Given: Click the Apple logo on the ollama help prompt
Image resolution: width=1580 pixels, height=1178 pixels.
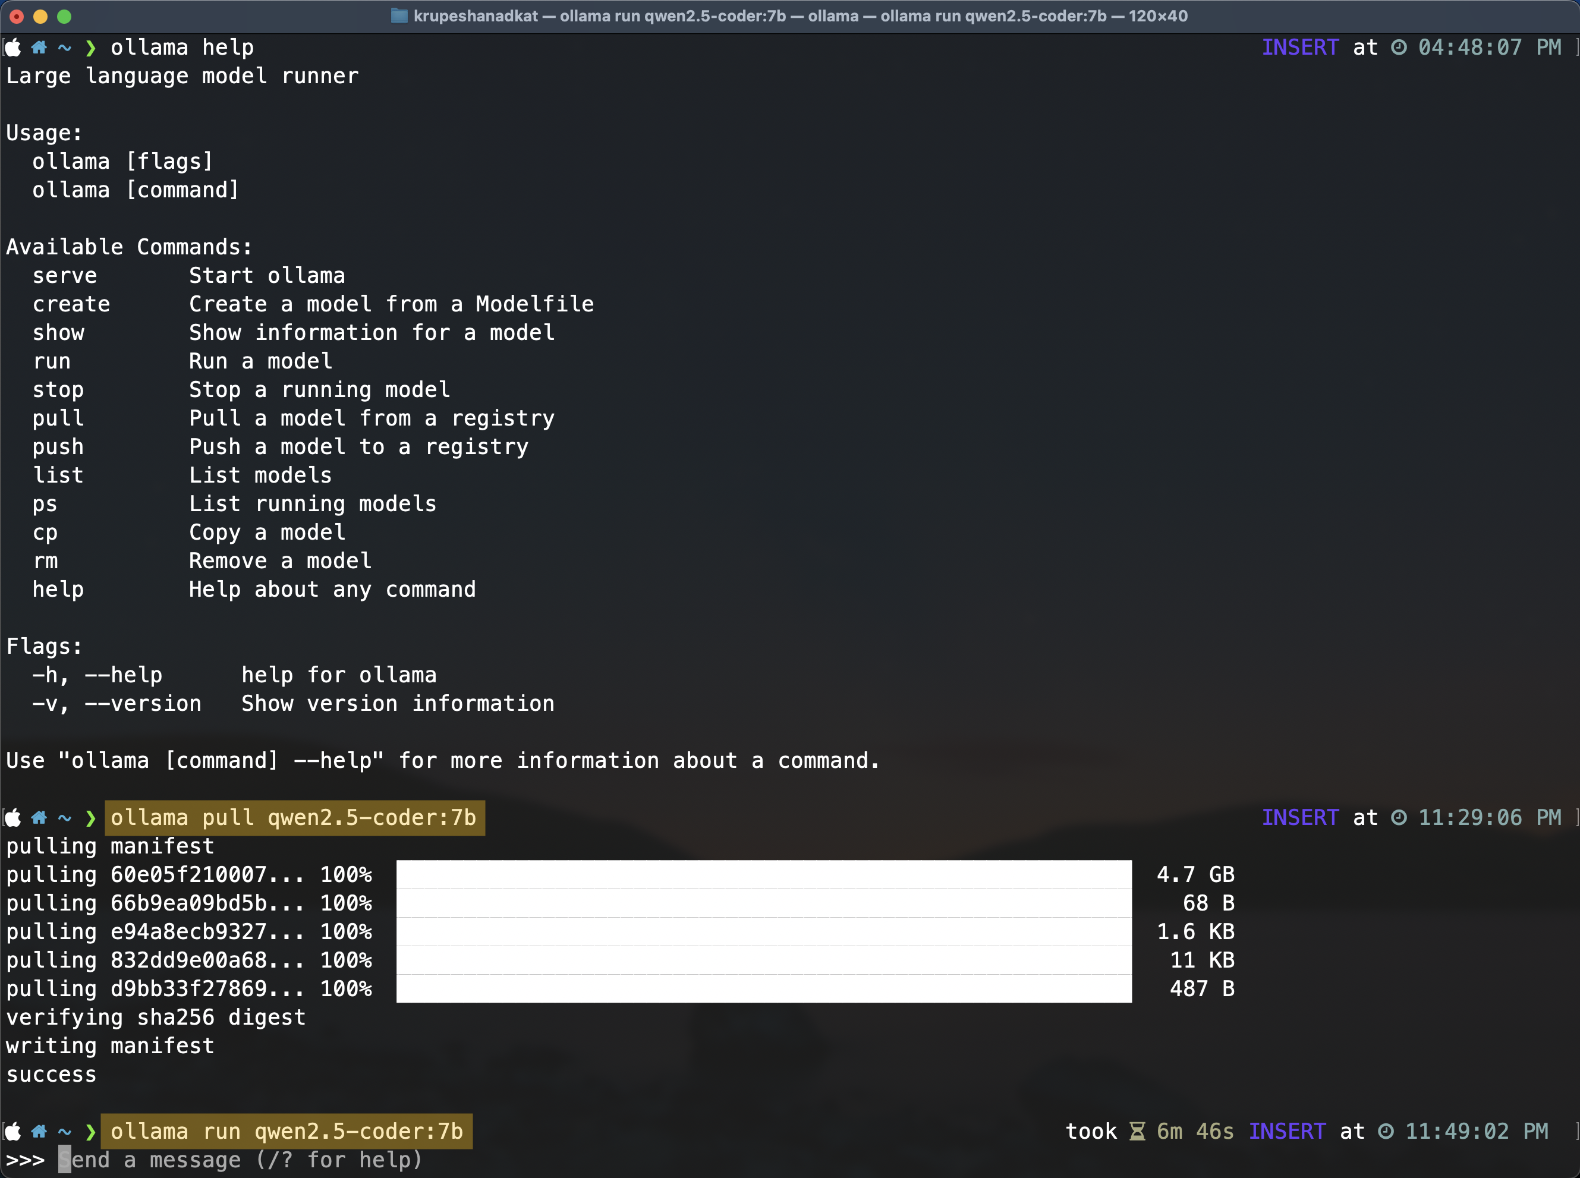Looking at the screenshot, I should (14, 48).
